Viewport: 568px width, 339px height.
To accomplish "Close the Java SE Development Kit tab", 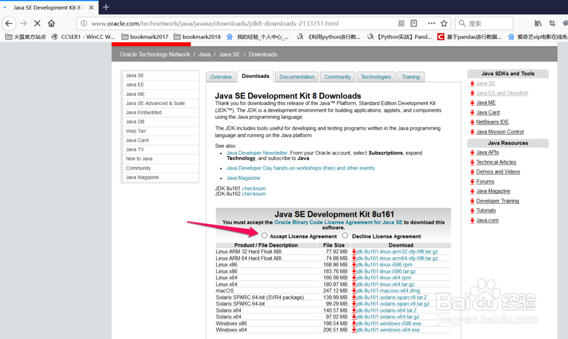I will (x=91, y=7).
